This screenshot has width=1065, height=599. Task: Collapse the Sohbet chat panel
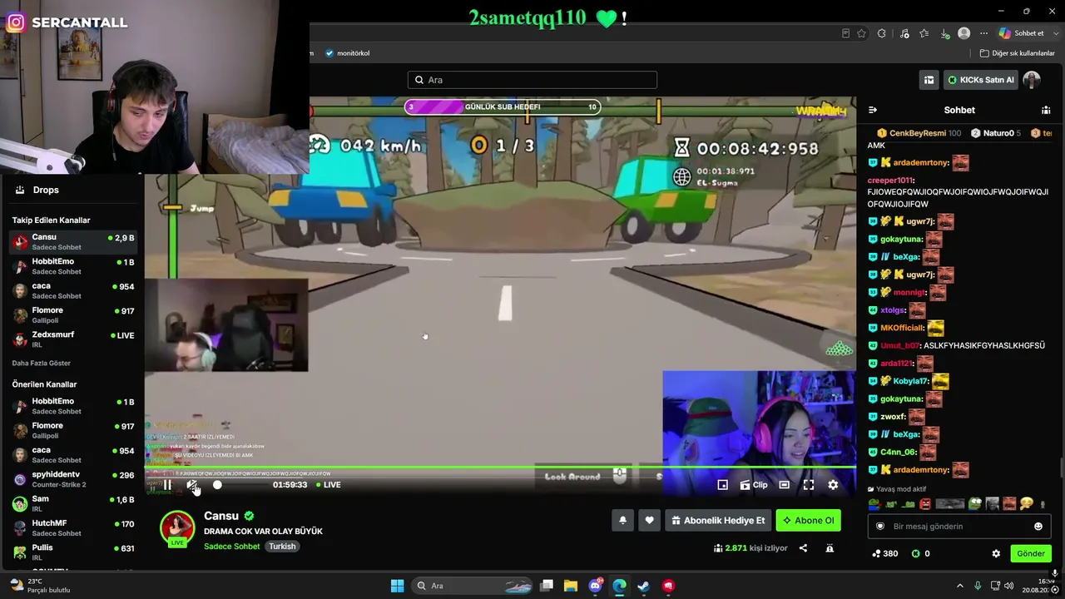pyautogui.click(x=873, y=110)
